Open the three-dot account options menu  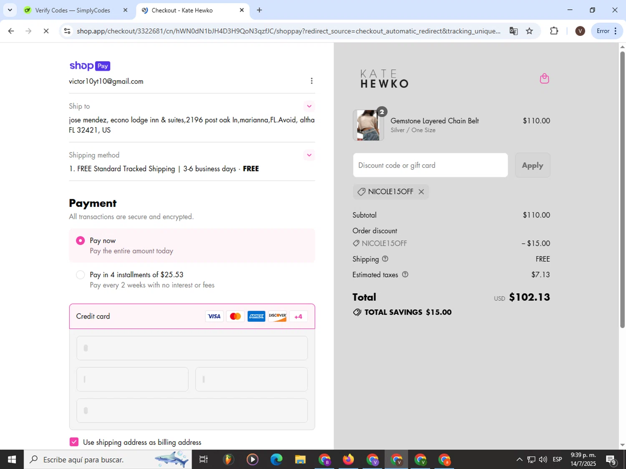[x=311, y=81]
